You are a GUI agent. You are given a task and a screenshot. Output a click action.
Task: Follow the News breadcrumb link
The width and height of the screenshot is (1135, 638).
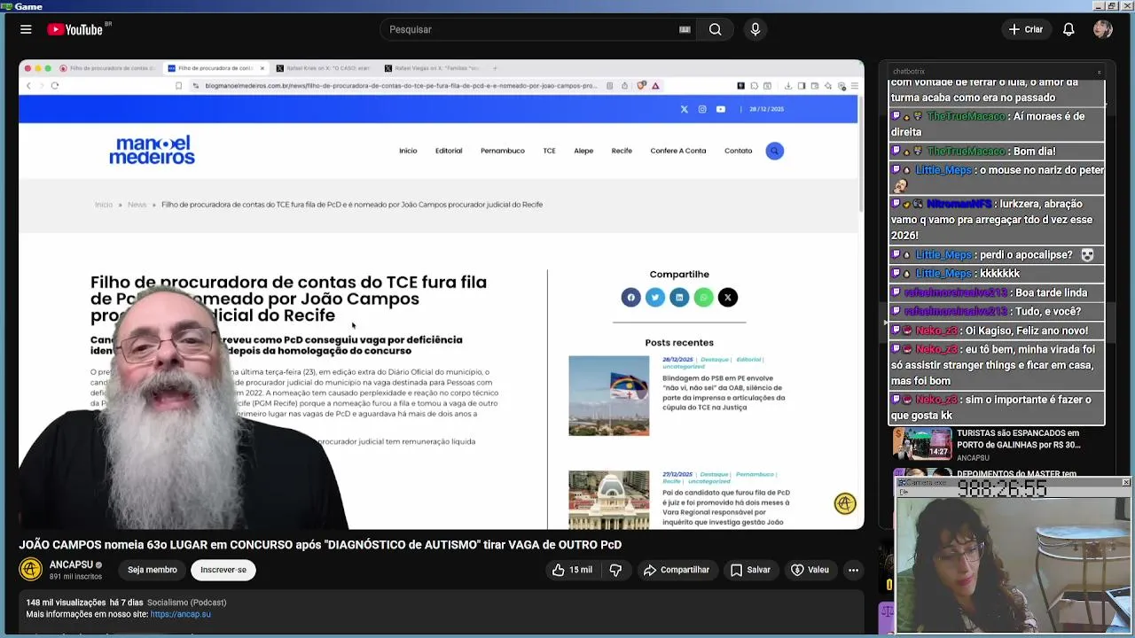[x=137, y=205]
